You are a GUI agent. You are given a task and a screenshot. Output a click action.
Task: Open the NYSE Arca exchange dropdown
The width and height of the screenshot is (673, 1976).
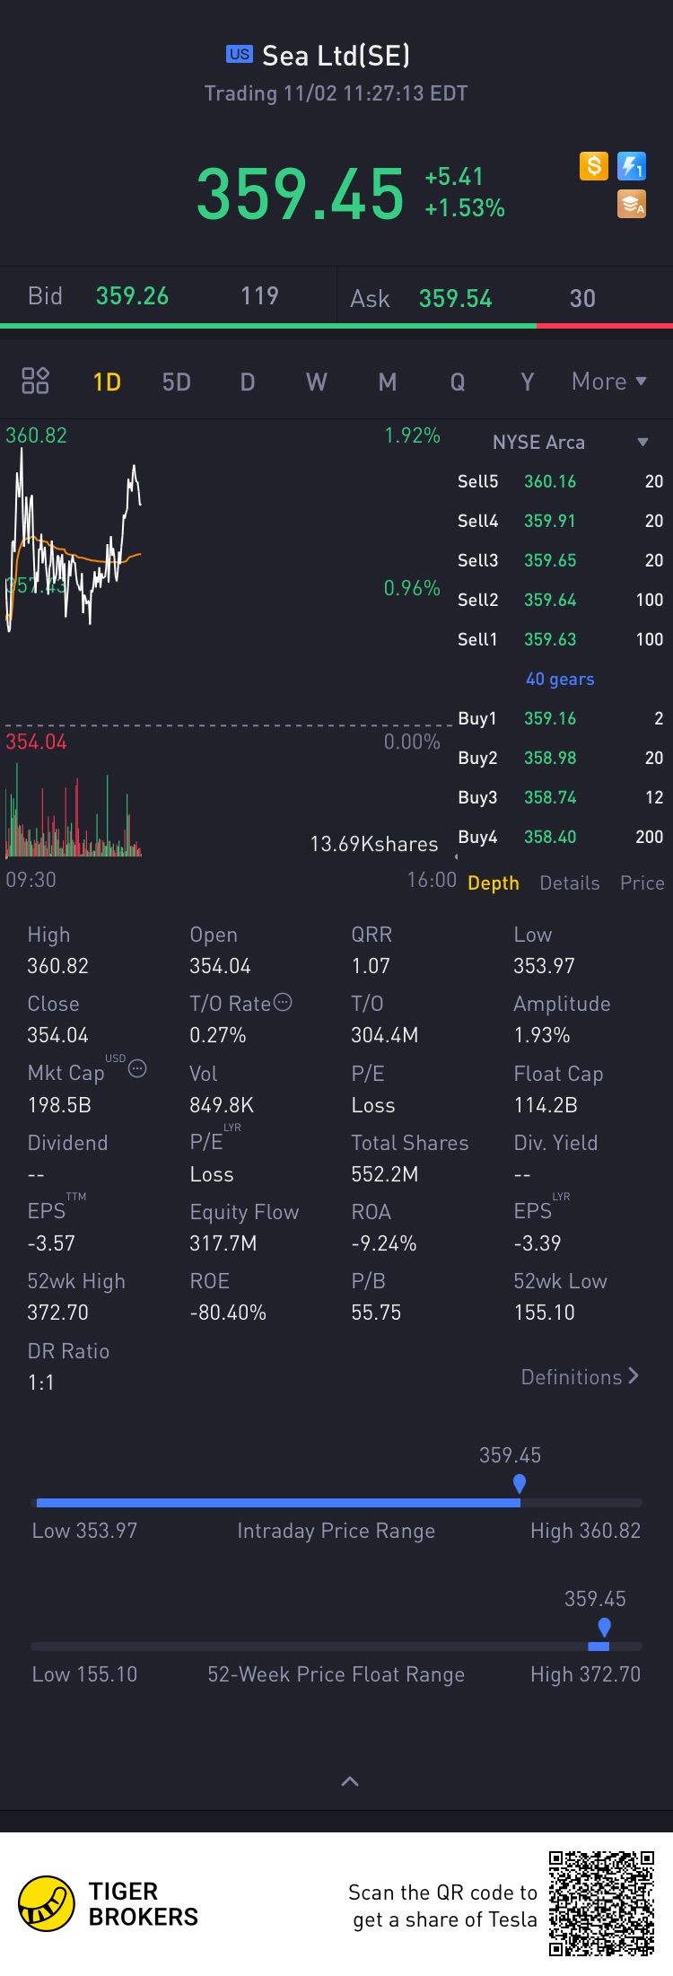coord(570,442)
